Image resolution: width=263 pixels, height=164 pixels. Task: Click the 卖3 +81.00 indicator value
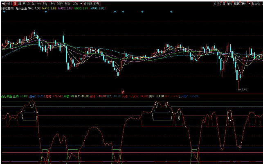(156, 96)
